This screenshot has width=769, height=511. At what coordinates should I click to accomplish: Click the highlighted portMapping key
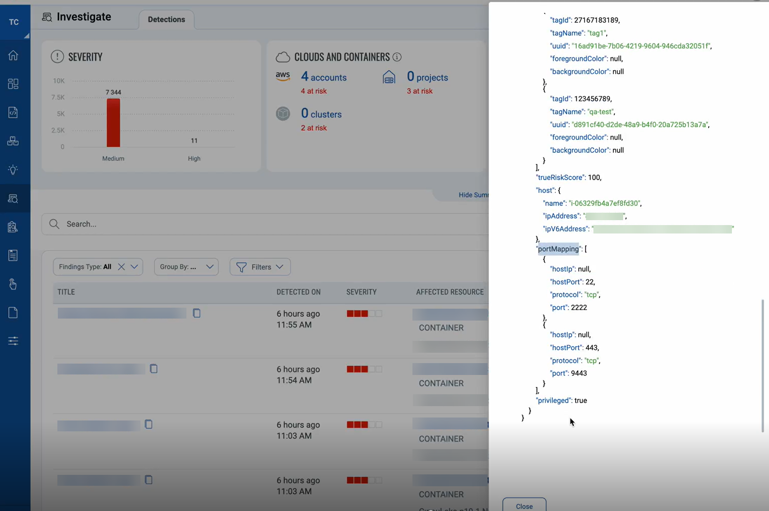tap(558, 249)
